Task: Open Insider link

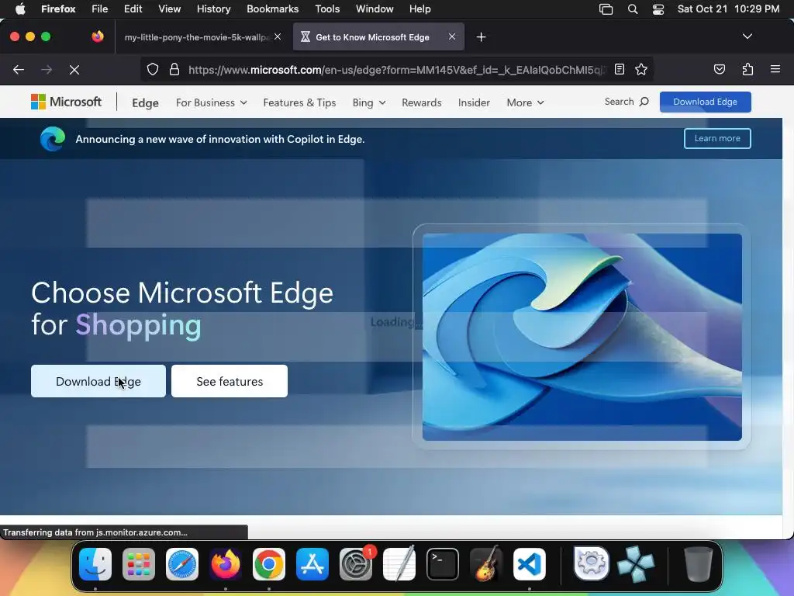Action: tap(474, 102)
